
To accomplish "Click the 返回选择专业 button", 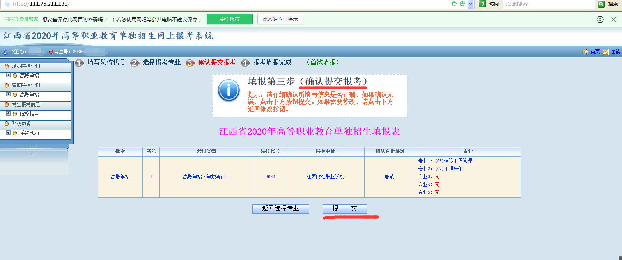I will [280, 208].
